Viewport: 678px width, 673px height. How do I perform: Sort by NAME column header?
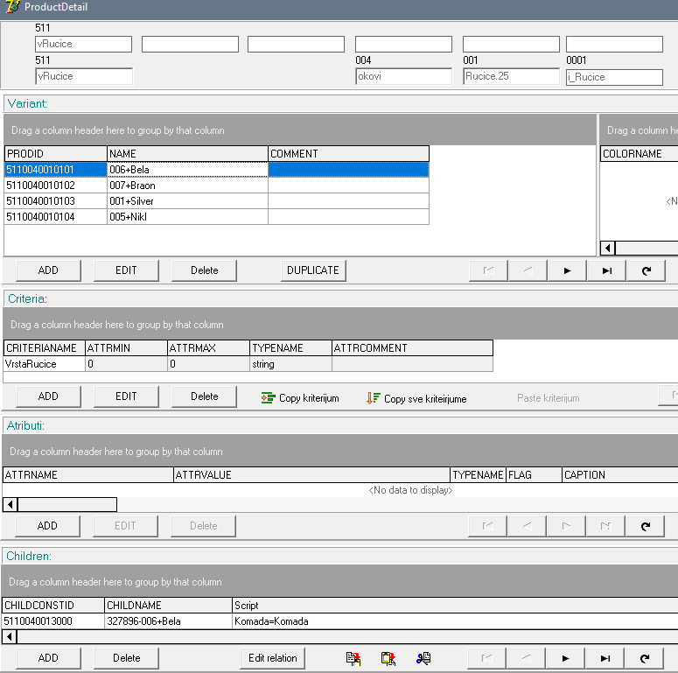188,153
